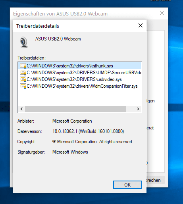Click the Microsoft Windows signer value
The height and width of the screenshot is (204, 183).
click(x=70, y=152)
